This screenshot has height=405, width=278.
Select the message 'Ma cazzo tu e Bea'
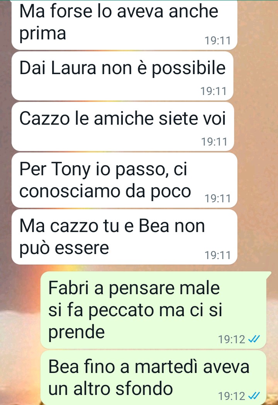[x=124, y=237]
